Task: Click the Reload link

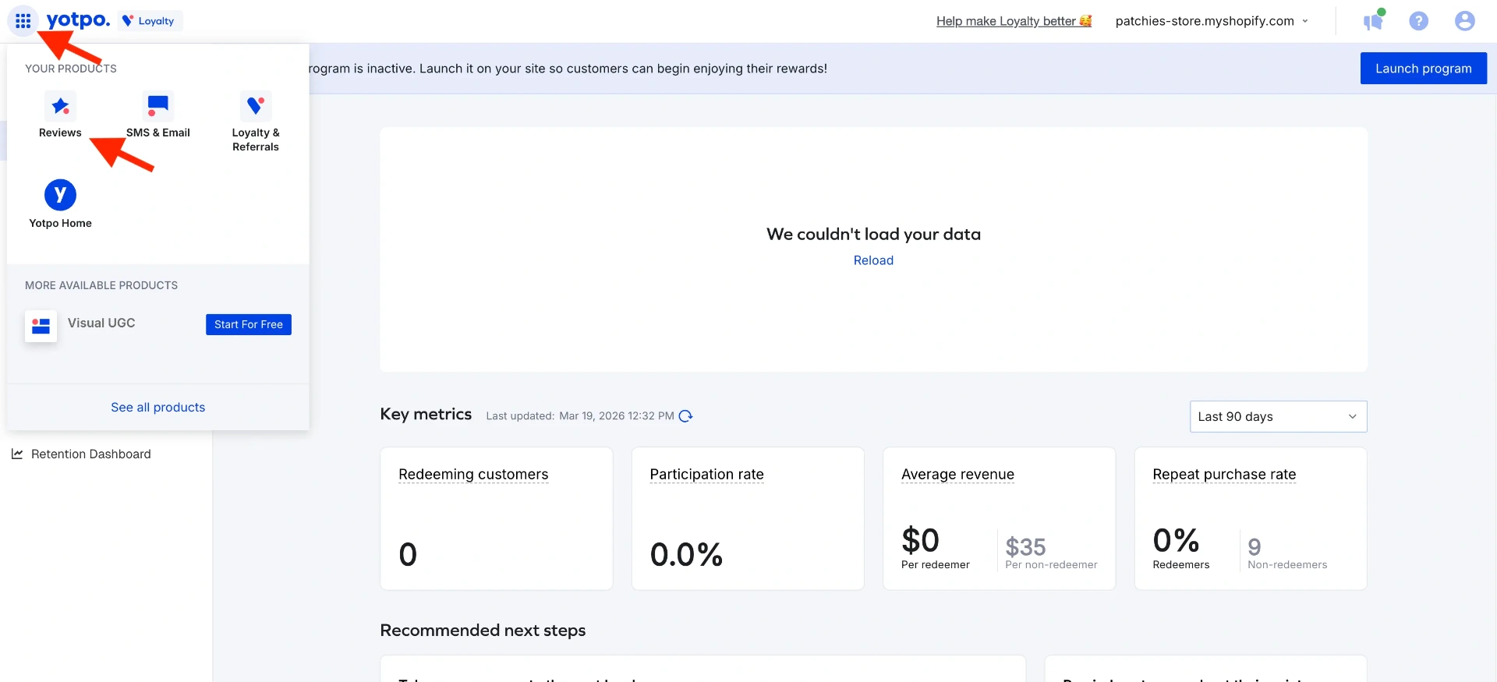Action: tap(873, 260)
